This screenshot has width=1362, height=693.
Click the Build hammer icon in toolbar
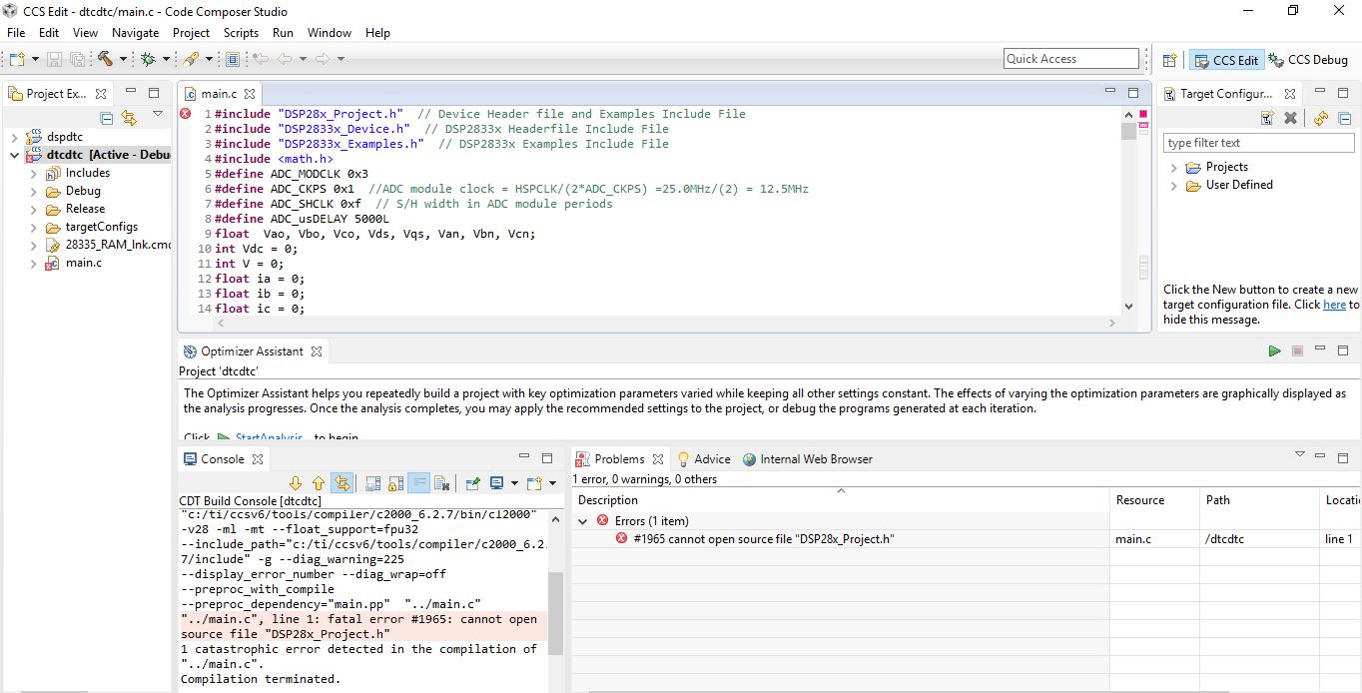pos(105,59)
